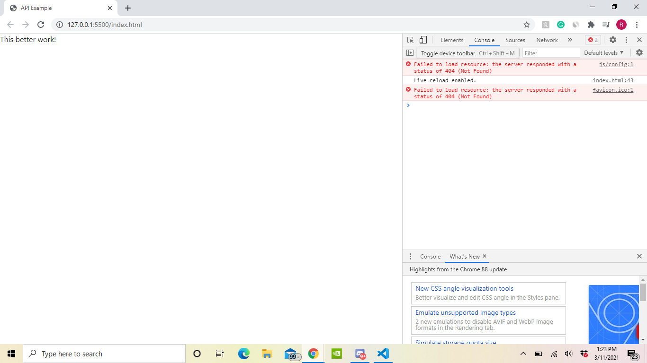The width and height of the screenshot is (647, 363).
Task: Select the Console tab in the top tab bar
Action: [485, 40]
